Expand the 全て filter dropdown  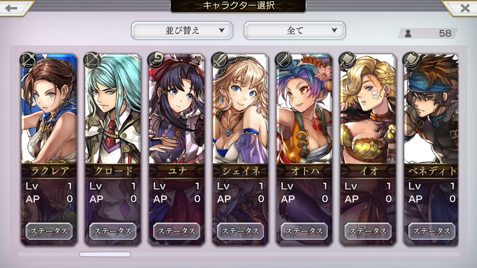coord(295,30)
